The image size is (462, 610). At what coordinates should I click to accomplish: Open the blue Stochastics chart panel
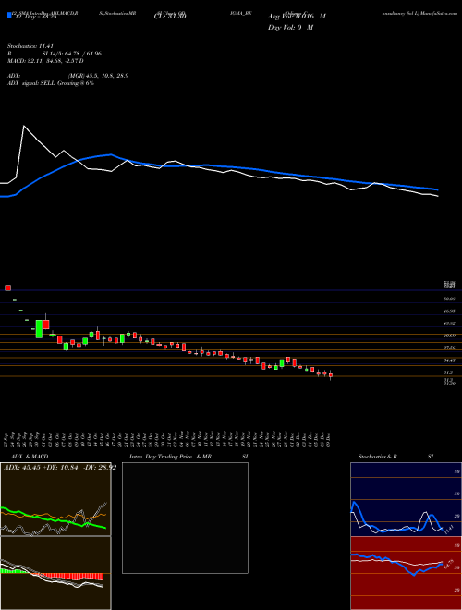(x=406, y=499)
